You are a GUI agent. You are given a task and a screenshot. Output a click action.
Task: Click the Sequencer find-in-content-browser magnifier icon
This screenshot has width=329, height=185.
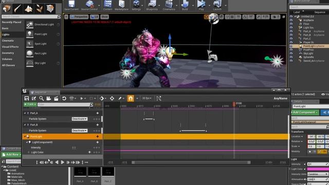click(41, 98)
